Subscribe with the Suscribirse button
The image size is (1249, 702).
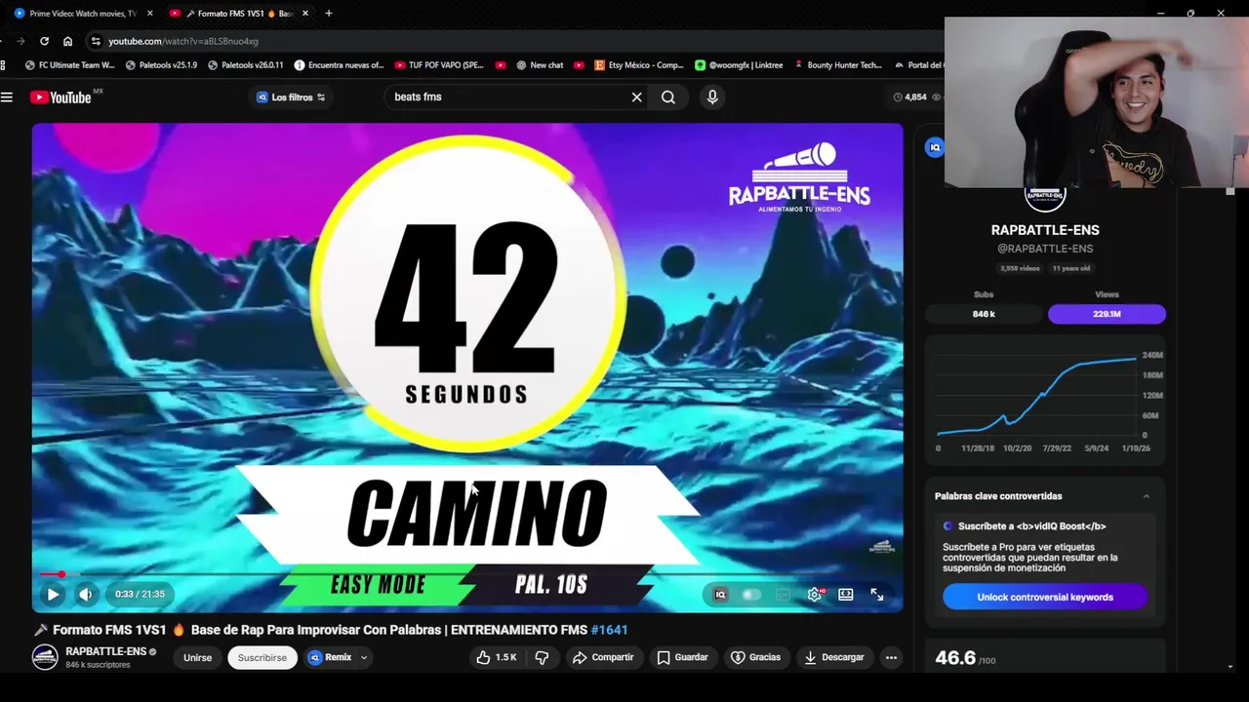pos(262,657)
